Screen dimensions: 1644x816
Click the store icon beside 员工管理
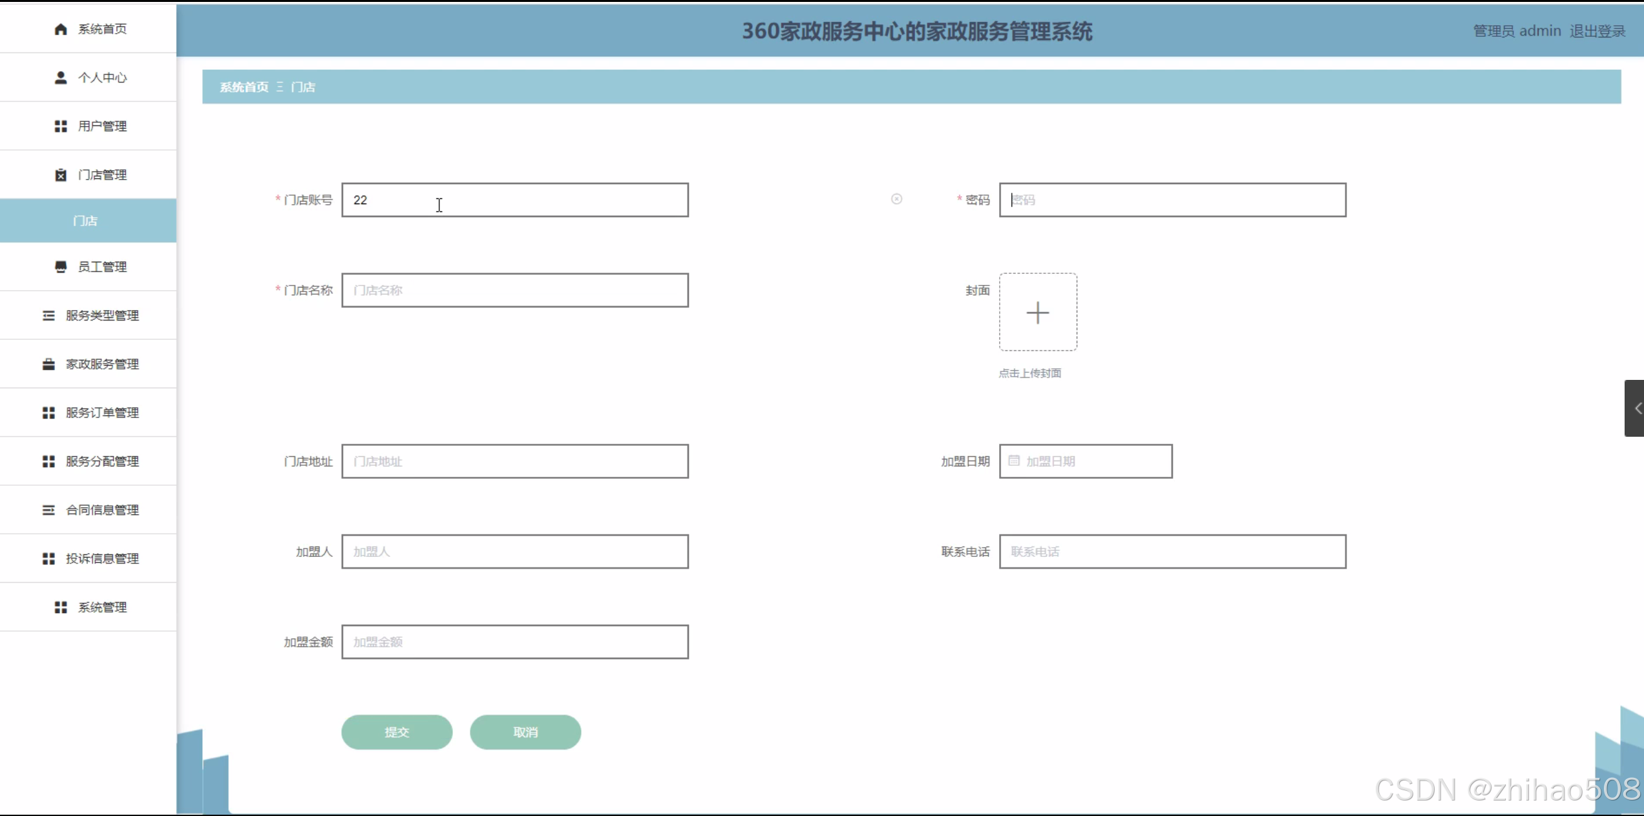pyautogui.click(x=61, y=267)
